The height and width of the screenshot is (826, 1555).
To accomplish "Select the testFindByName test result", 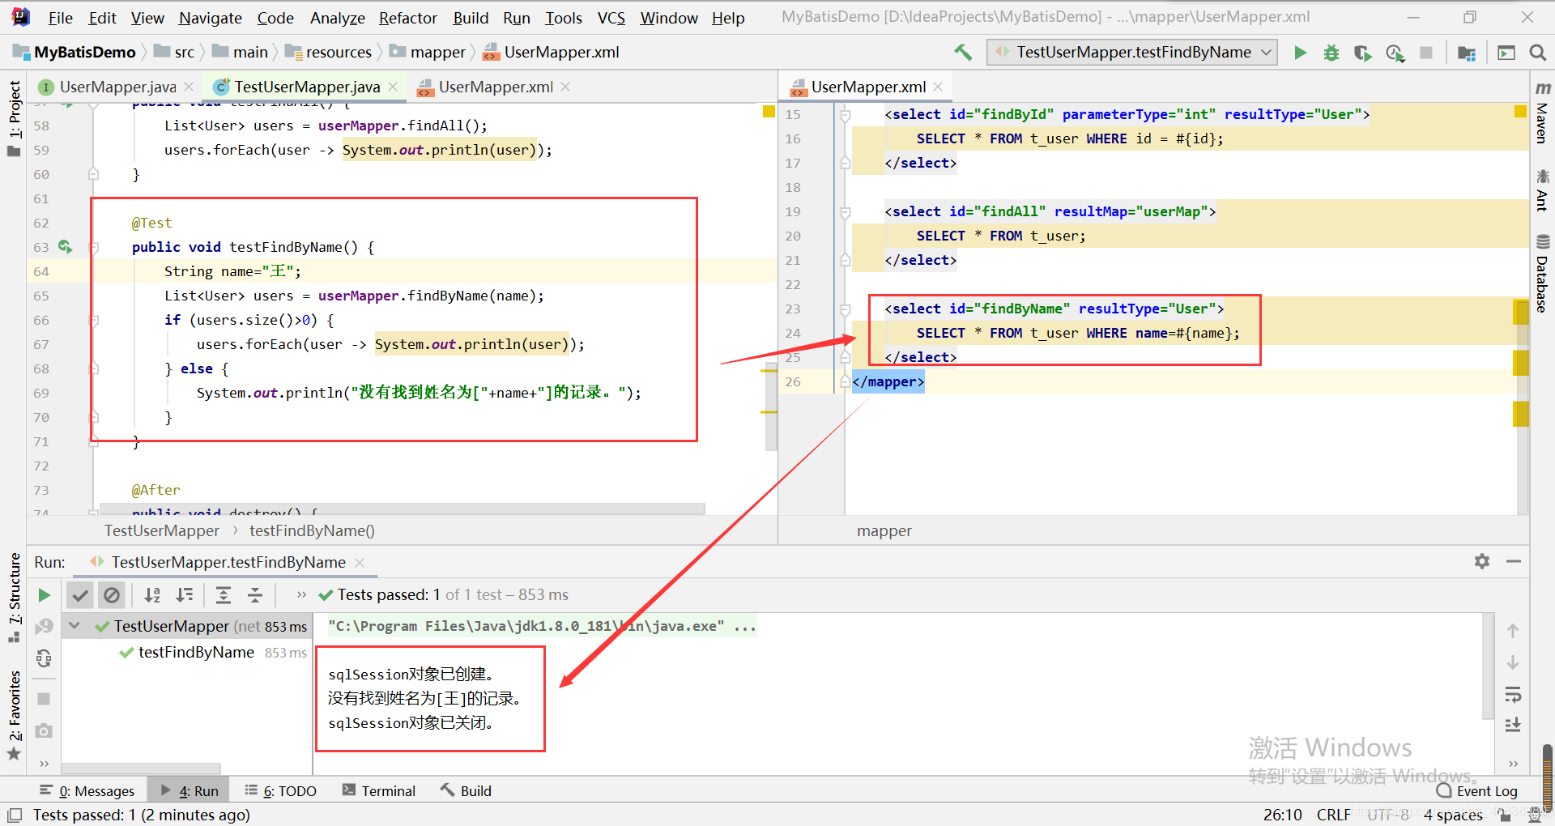I will 196,653.
